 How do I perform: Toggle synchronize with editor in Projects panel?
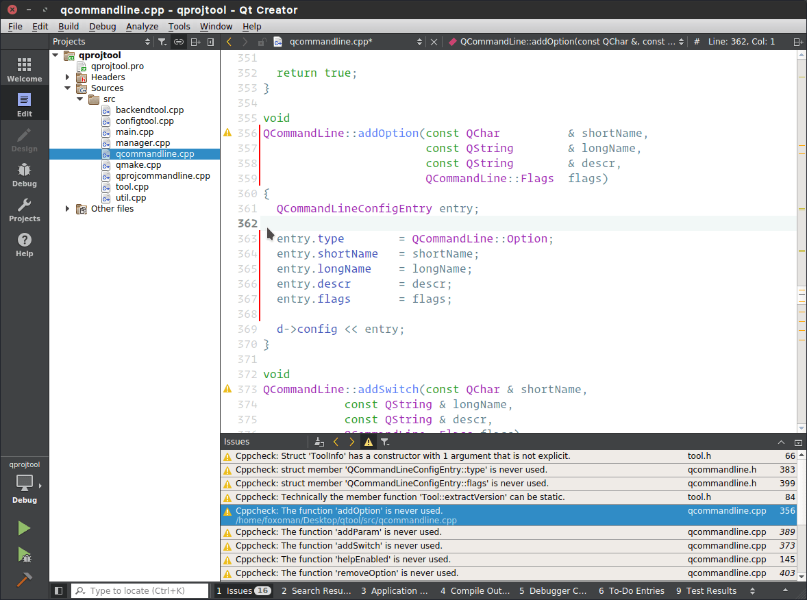(x=178, y=41)
